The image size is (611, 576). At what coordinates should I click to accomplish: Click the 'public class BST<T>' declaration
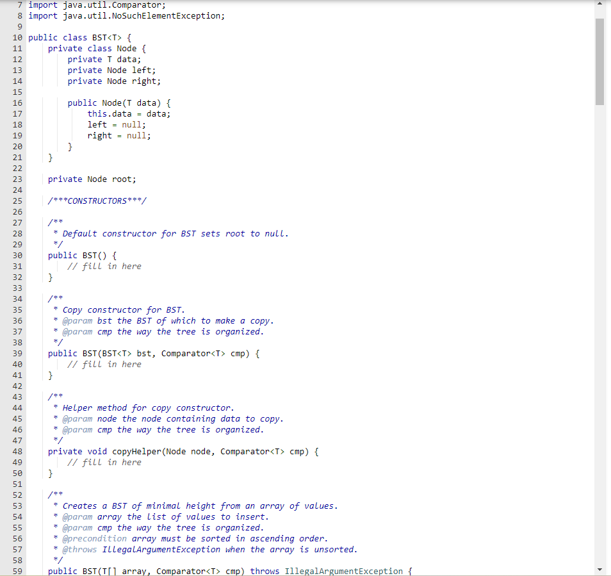77,37
